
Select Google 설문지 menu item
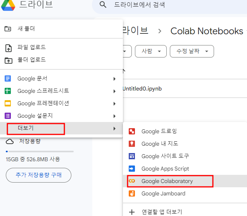pyautogui.click(x=61, y=116)
